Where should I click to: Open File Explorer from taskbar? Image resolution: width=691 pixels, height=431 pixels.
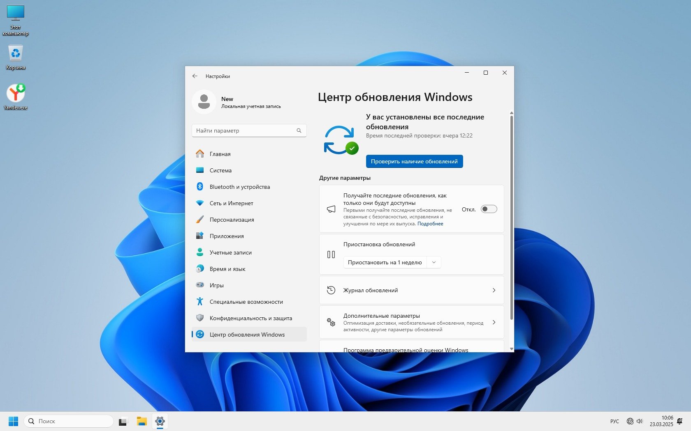[141, 421]
